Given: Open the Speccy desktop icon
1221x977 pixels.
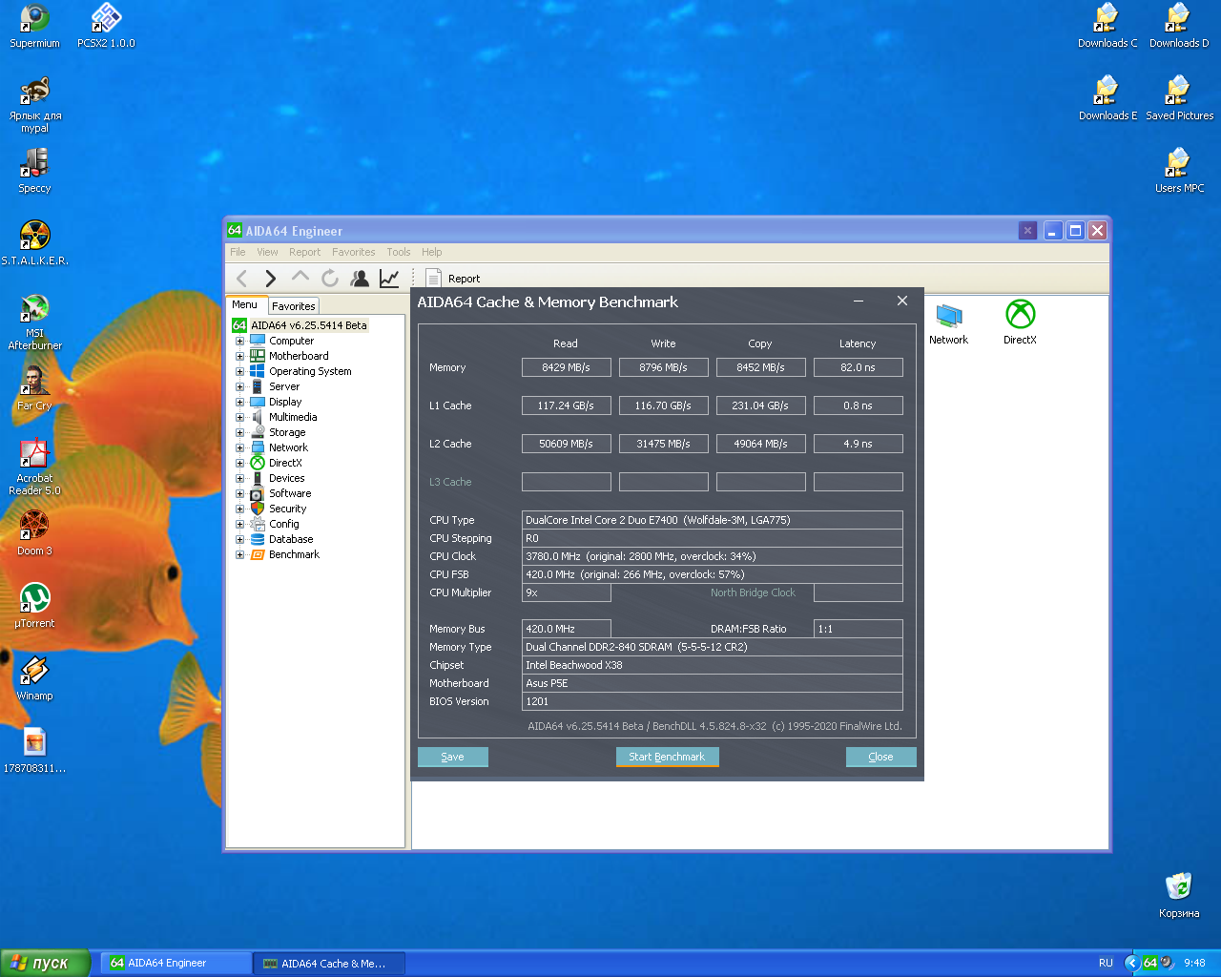Looking at the screenshot, I should (34, 172).
